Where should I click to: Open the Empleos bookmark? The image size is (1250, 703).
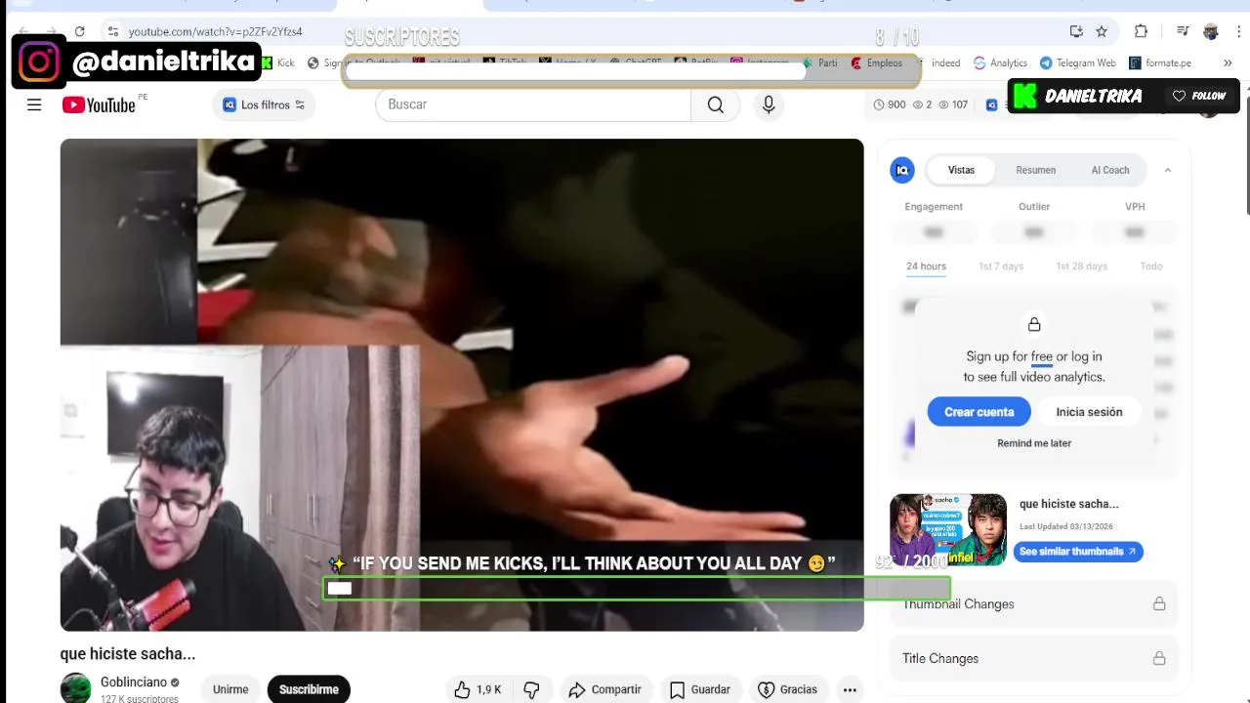coord(876,62)
